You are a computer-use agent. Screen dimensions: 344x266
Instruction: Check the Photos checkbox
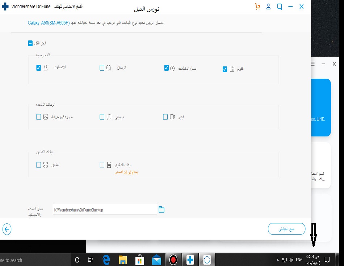click(x=39, y=117)
